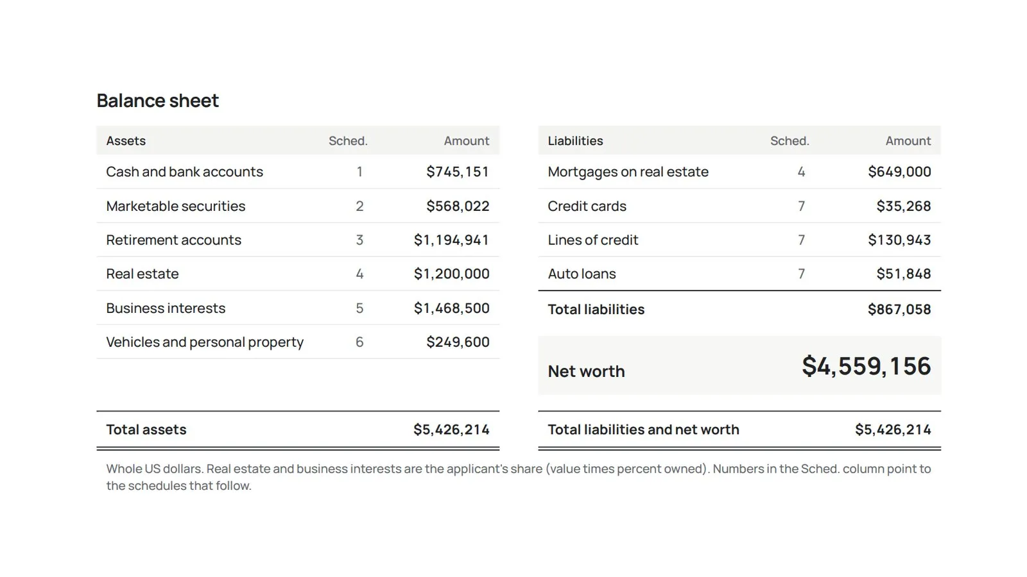Click the Assets column header
Image resolution: width=1027 pixels, height=577 pixels.
click(x=126, y=141)
